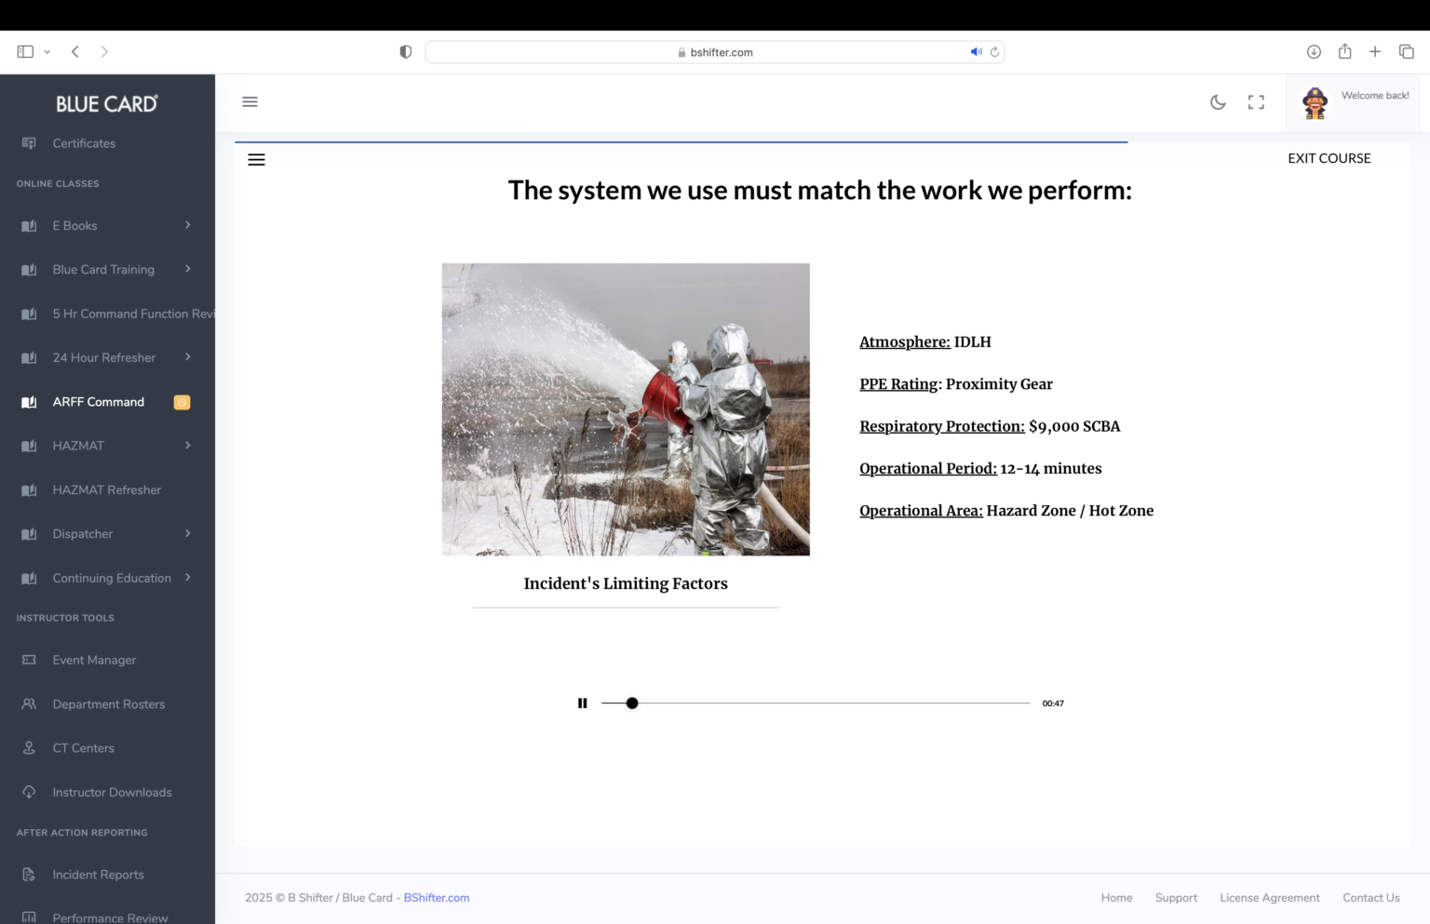This screenshot has width=1430, height=924.
Task: Mute the tab audio speaker icon
Action: [x=976, y=52]
